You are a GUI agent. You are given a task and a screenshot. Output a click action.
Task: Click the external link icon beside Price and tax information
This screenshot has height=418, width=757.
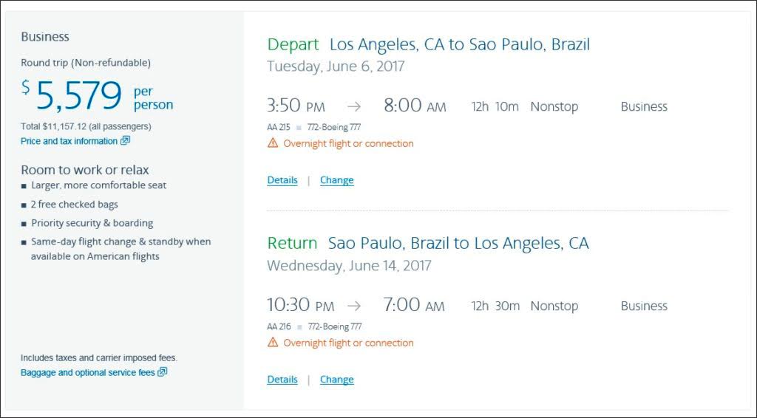126,140
